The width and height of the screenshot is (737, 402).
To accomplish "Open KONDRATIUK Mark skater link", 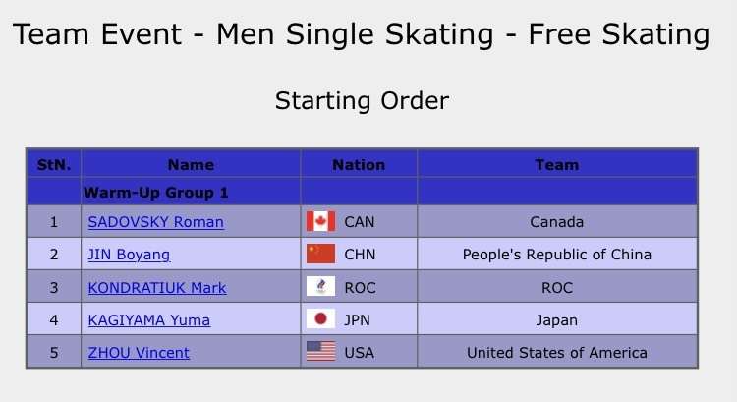I will click(157, 287).
